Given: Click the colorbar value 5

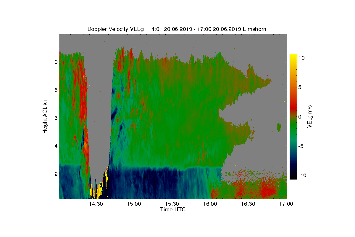Looking at the screenshot, I should coord(300,87).
